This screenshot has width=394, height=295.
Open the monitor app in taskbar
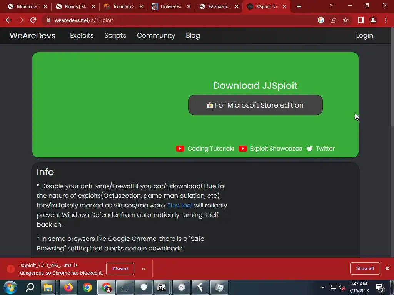pos(219,287)
